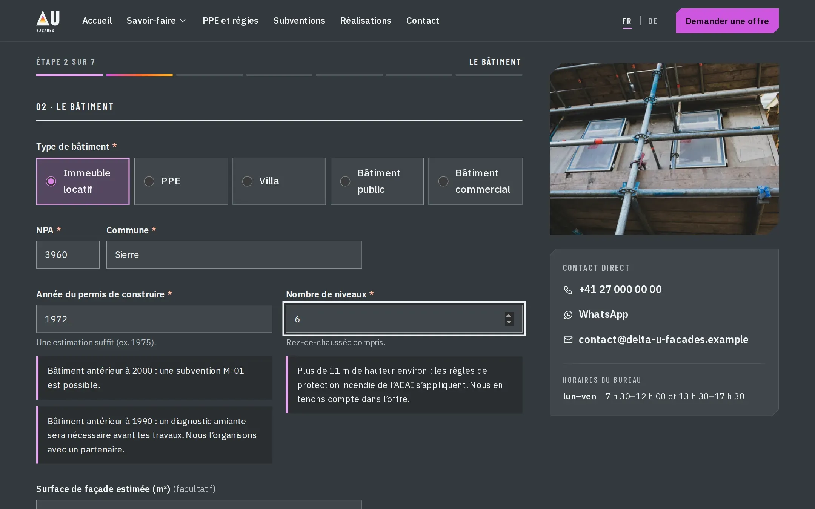Viewport: 815px width, 509px height.
Task: Click the Commune field containing Sierre
Action: coord(234,255)
